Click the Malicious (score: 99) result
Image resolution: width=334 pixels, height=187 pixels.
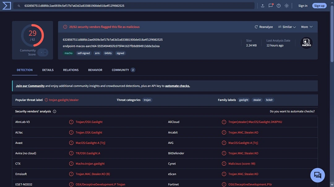[242, 164]
